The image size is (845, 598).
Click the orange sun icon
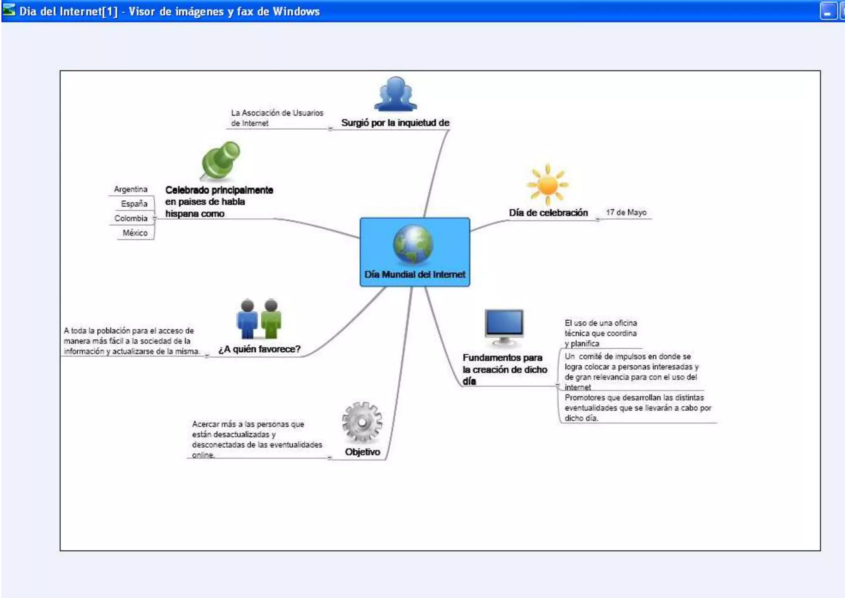pyautogui.click(x=548, y=185)
